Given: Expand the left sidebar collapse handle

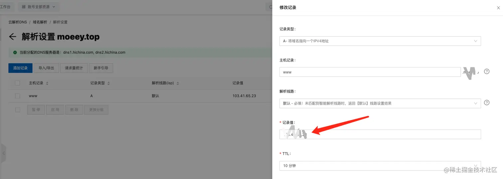Looking at the screenshot, I should [x=3, y=153].
